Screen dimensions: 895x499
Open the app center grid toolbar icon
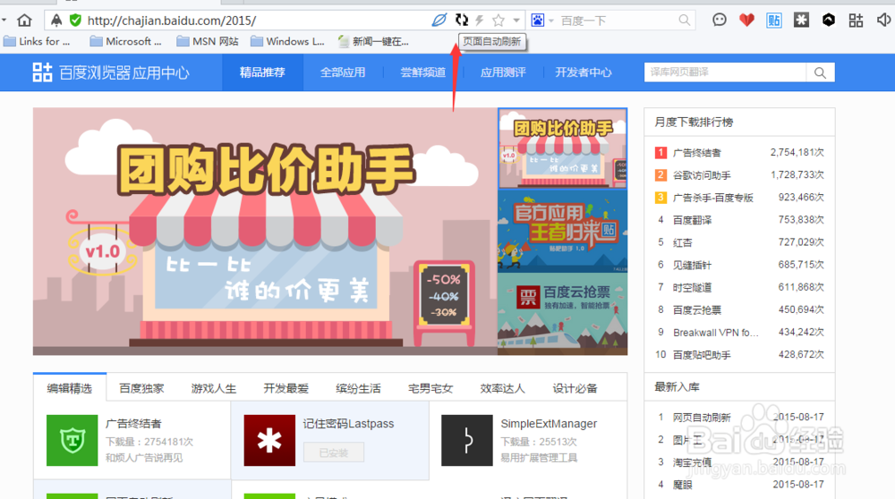point(856,21)
